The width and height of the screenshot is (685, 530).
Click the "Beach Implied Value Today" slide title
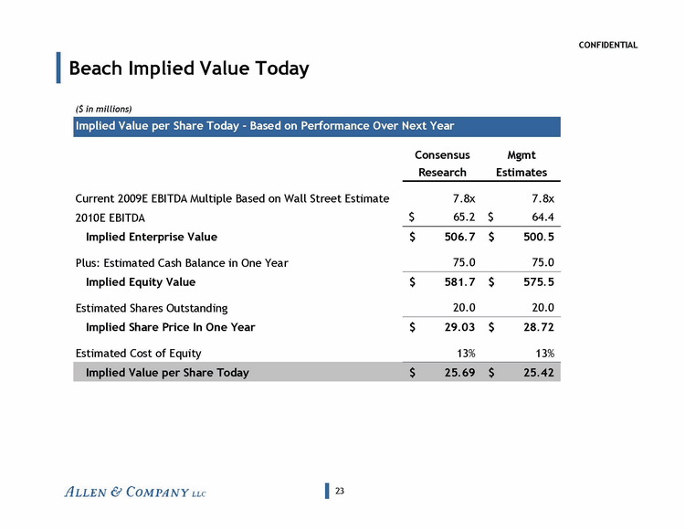click(189, 69)
